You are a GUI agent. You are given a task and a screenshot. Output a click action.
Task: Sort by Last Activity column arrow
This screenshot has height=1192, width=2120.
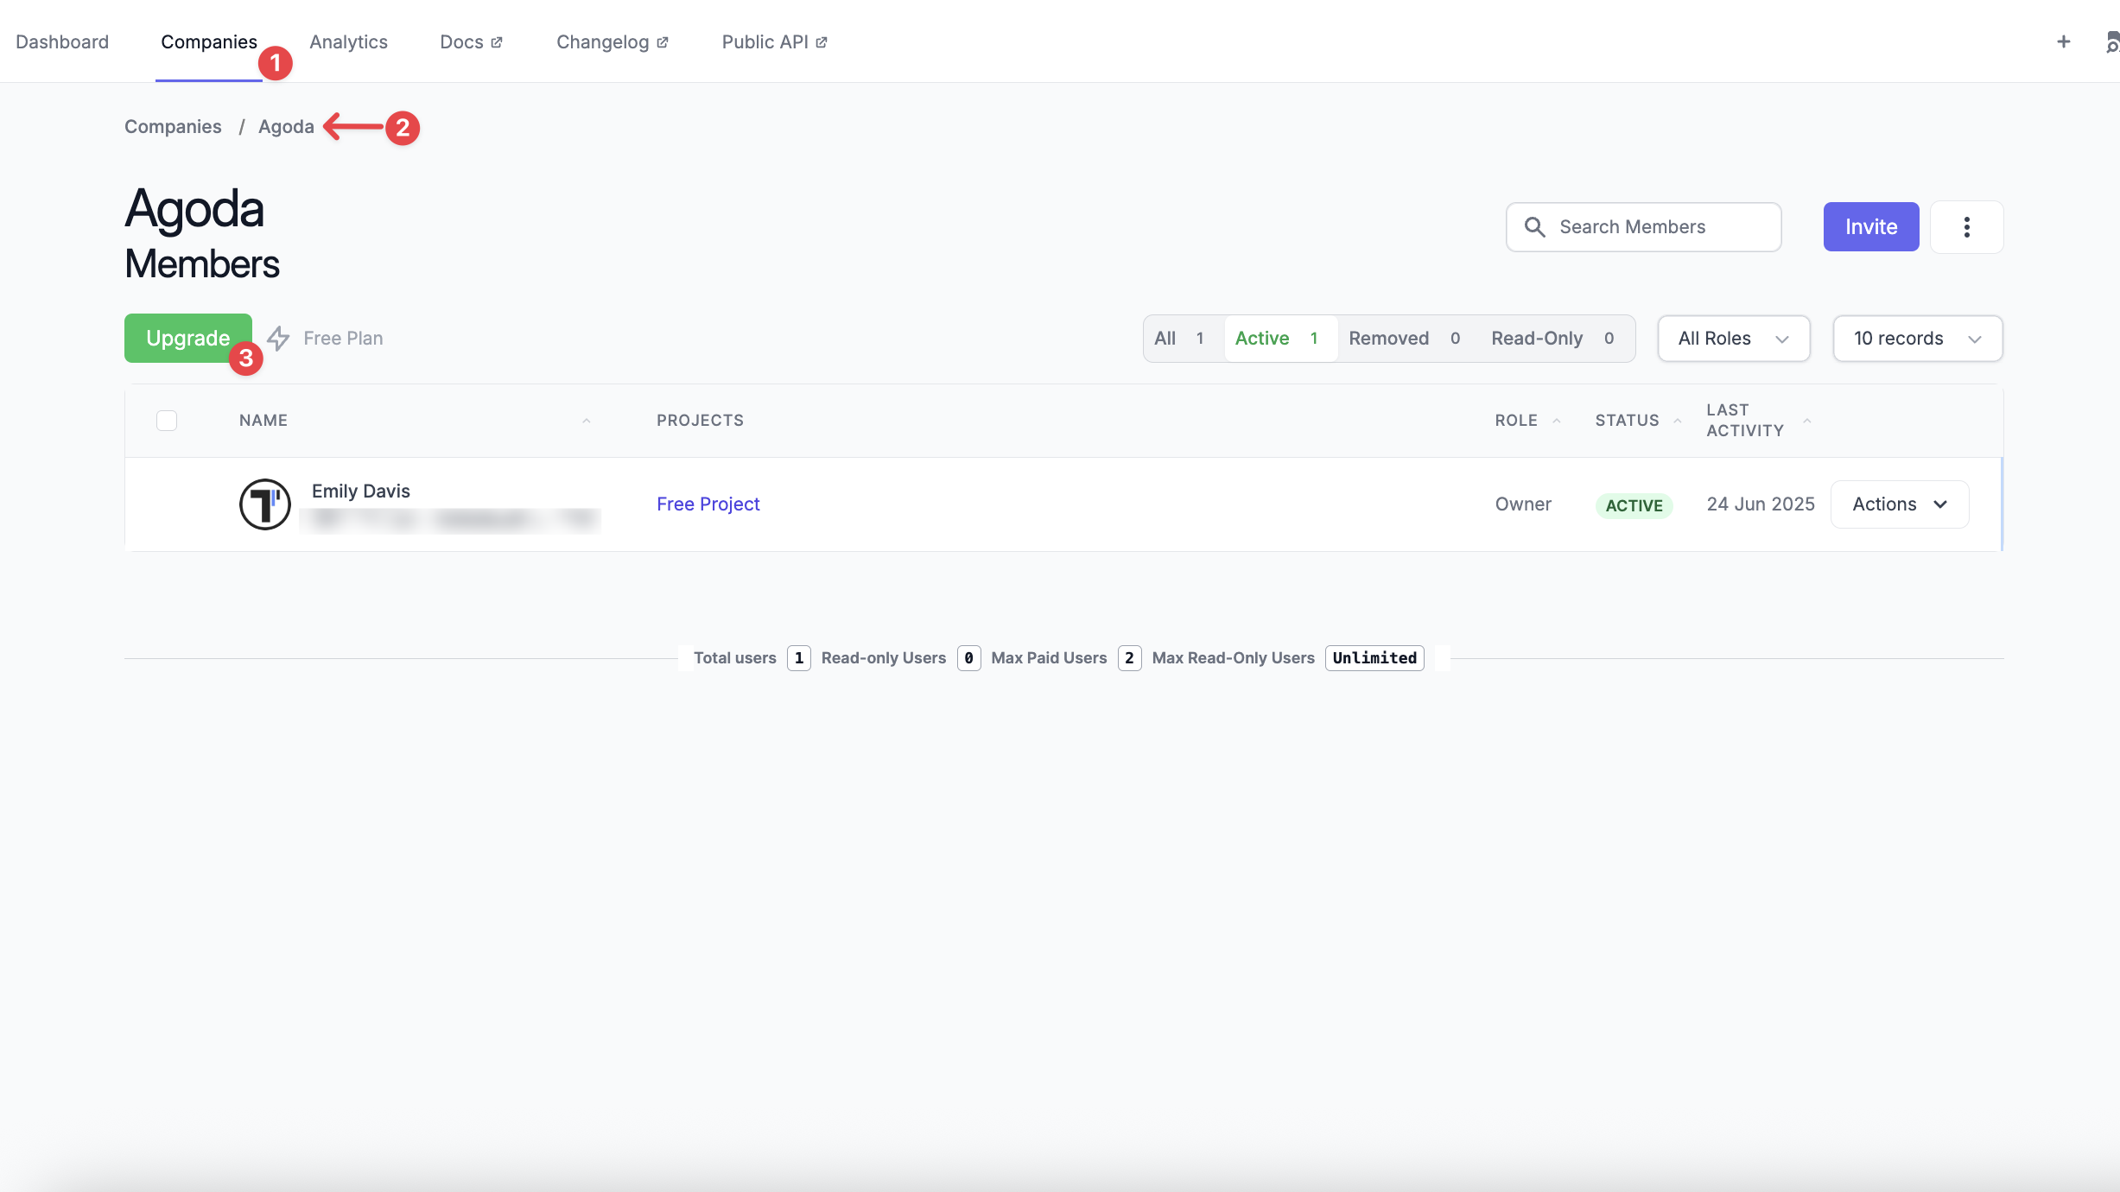coord(1806,421)
